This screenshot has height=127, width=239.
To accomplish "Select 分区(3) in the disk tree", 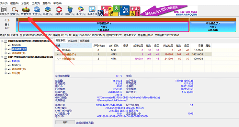I will pyautogui.click(x=16, y=73).
